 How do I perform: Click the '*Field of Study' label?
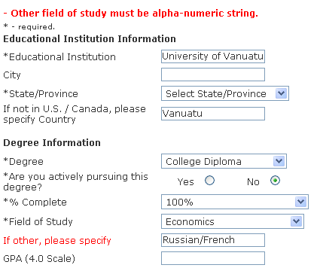38,221
